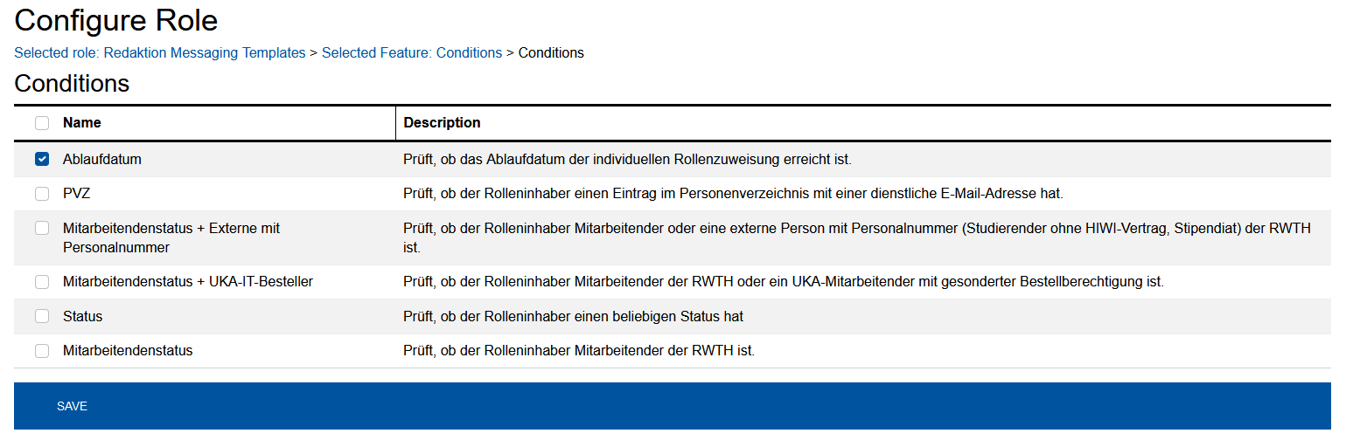The height and width of the screenshot is (447, 1346).
Task: Tick the Status condition checkbox
Action: (42, 316)
